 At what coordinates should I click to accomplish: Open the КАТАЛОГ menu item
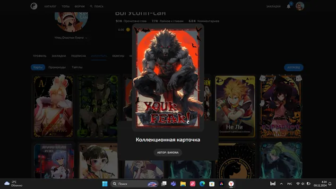tap(51, 7)
